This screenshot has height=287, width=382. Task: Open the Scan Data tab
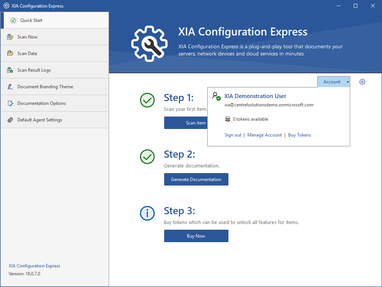27,54
